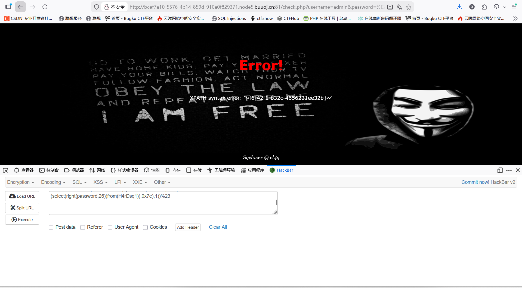The height and width of the screenshot is (288, 522).
Task: Switch to 内存 memory tab
Action: [173, 170]
